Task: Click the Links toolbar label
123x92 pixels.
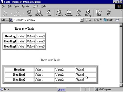Action: point(97,20)
